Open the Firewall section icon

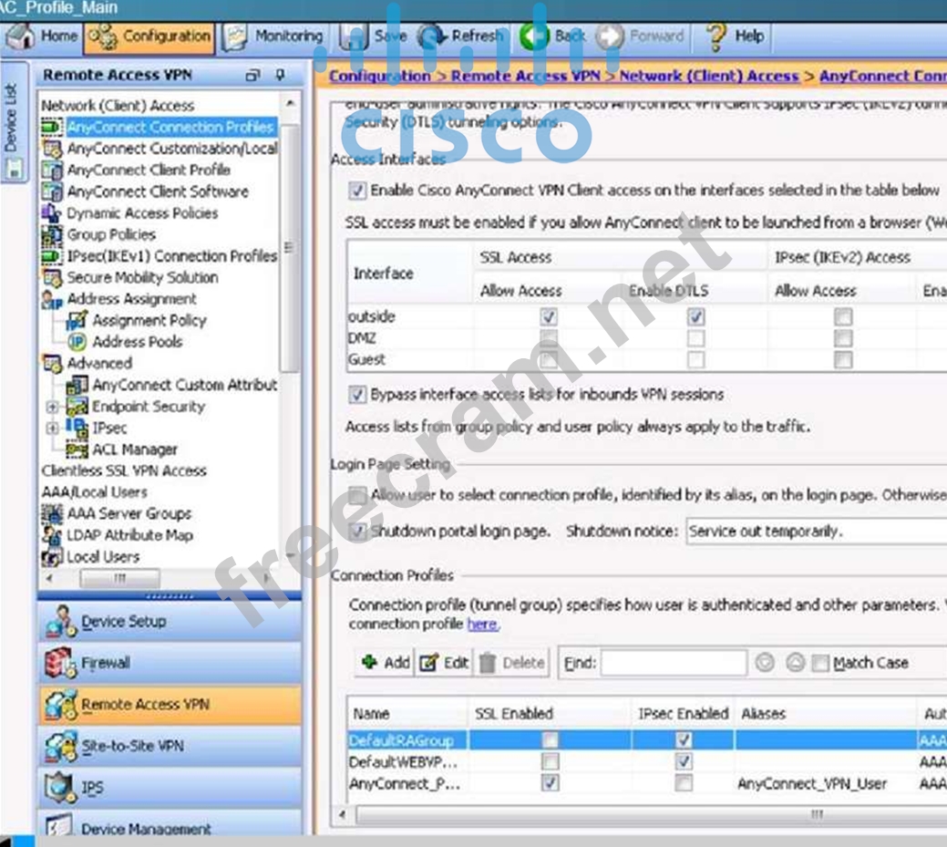click(x=60, y=663)
